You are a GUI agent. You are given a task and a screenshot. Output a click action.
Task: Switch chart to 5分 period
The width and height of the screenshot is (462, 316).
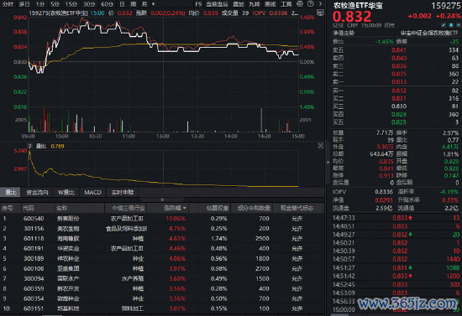click(55, 4)
